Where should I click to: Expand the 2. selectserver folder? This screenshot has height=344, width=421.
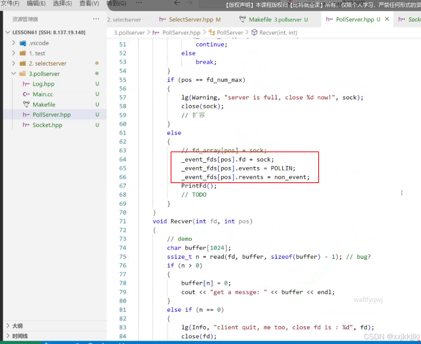[x=14, y=63]
